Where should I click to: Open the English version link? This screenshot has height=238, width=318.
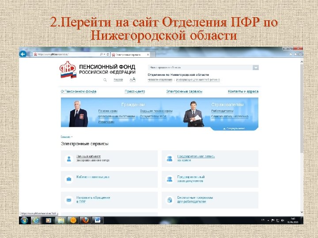point(118,79)
